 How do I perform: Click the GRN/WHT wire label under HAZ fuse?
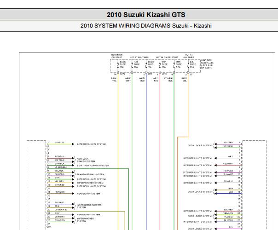pos(128,80)
